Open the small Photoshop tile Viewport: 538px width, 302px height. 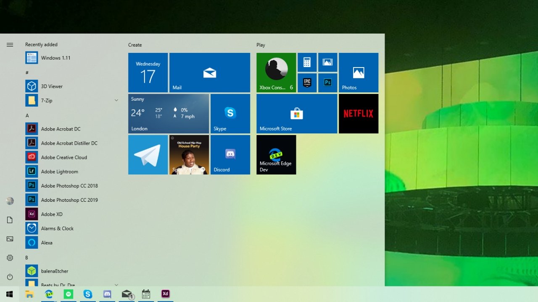coord(328,83)
